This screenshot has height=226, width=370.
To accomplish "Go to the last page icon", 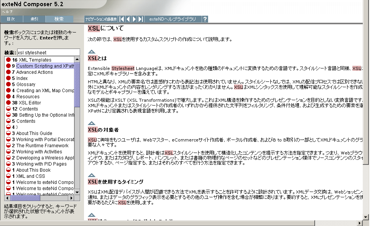I will click(x=141, y=19).
